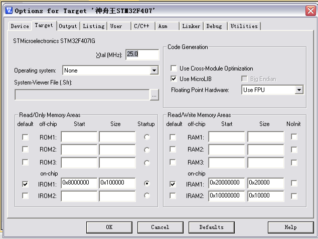Check the RAM2 default checkbox

[x=173, y=149]
